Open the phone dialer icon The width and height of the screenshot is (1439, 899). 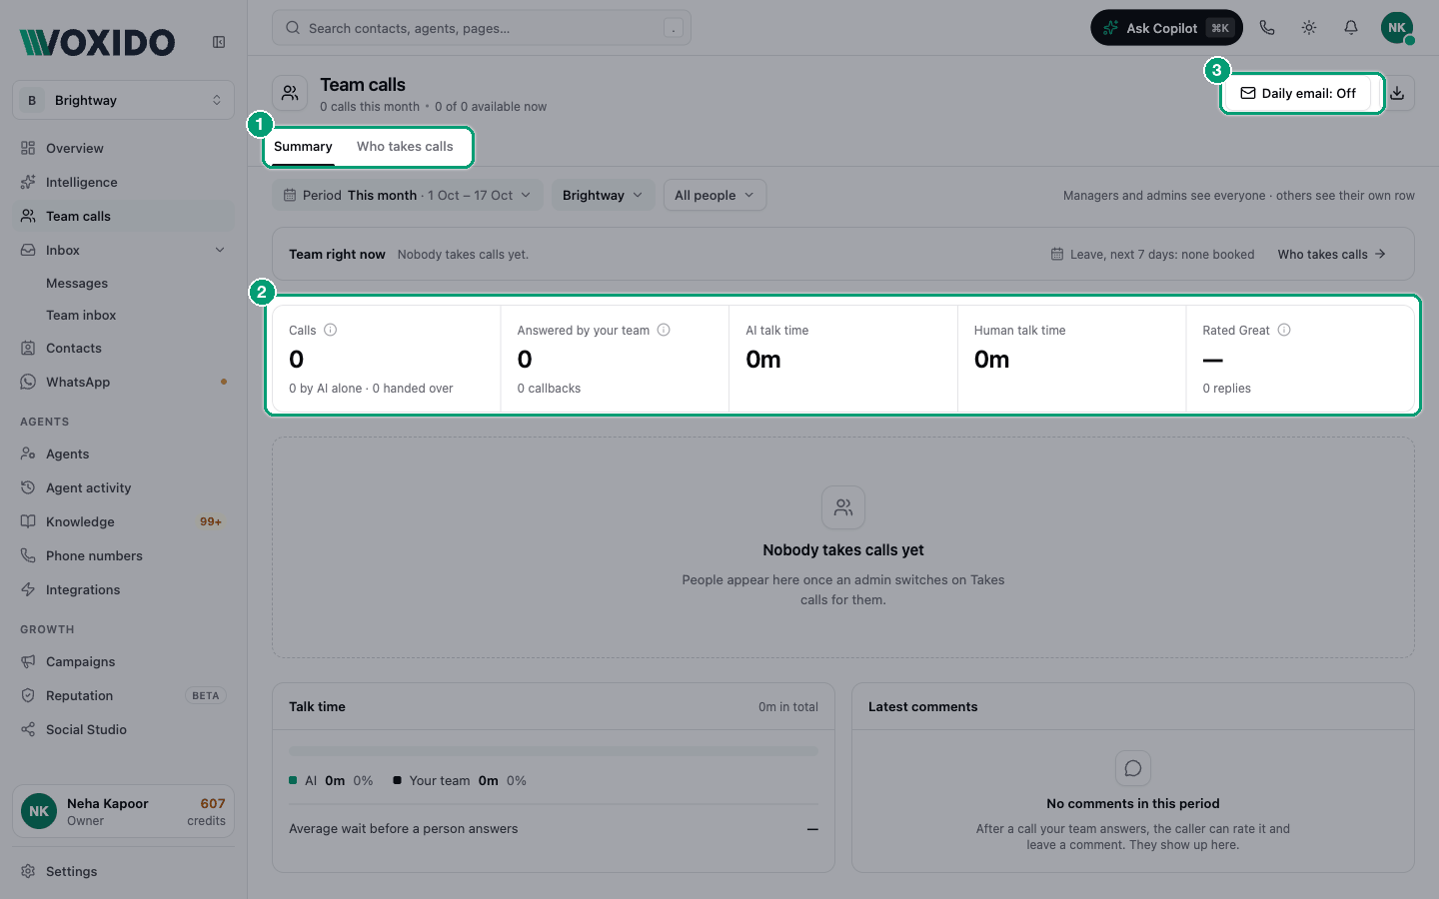(x=1267, y=28)
